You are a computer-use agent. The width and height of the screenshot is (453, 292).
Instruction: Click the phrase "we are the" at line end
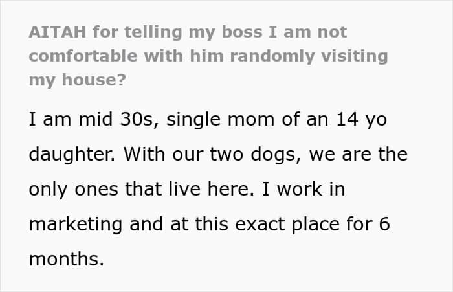[x=359, y=154]
